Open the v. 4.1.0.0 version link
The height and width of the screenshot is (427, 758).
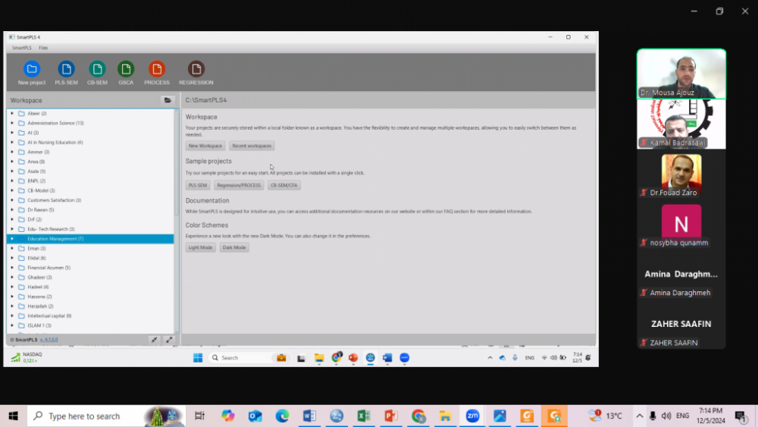(x=49, y=340)
